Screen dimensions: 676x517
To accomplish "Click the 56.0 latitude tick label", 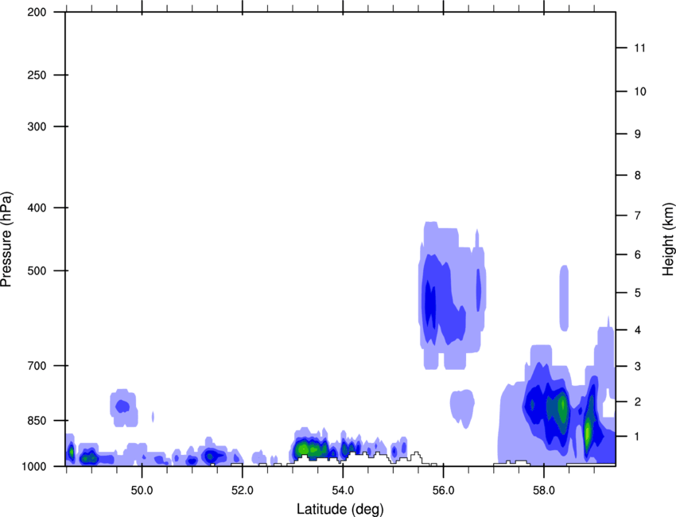I will 444,491.
